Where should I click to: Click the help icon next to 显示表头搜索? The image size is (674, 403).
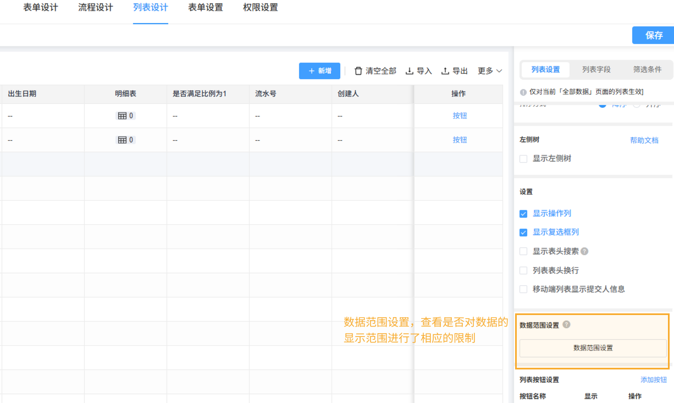[x=584, y=251]
